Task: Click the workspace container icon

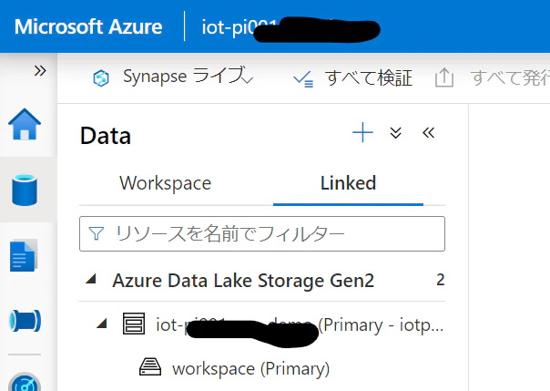Action: pos(150,366)
